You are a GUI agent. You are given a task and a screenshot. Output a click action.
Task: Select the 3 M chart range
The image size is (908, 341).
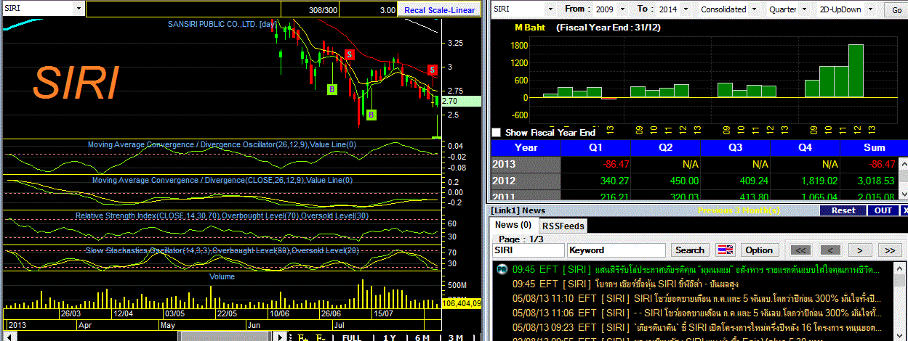point(456,337)
